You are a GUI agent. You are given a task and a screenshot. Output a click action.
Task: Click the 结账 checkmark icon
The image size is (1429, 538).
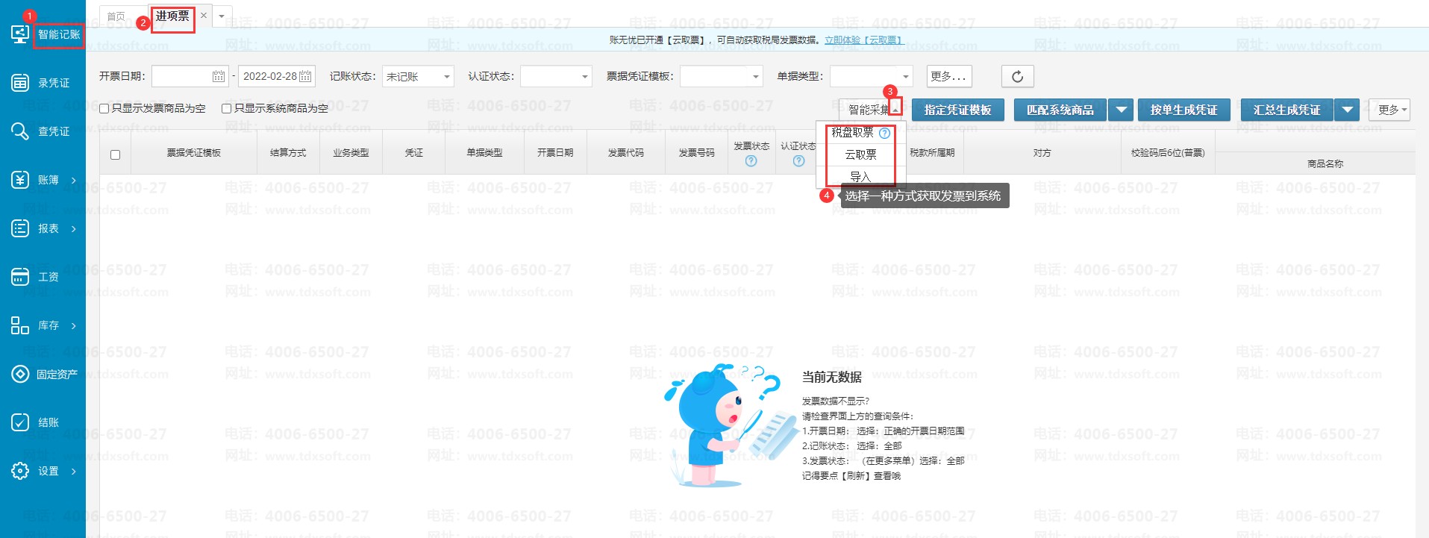(20, 422)
